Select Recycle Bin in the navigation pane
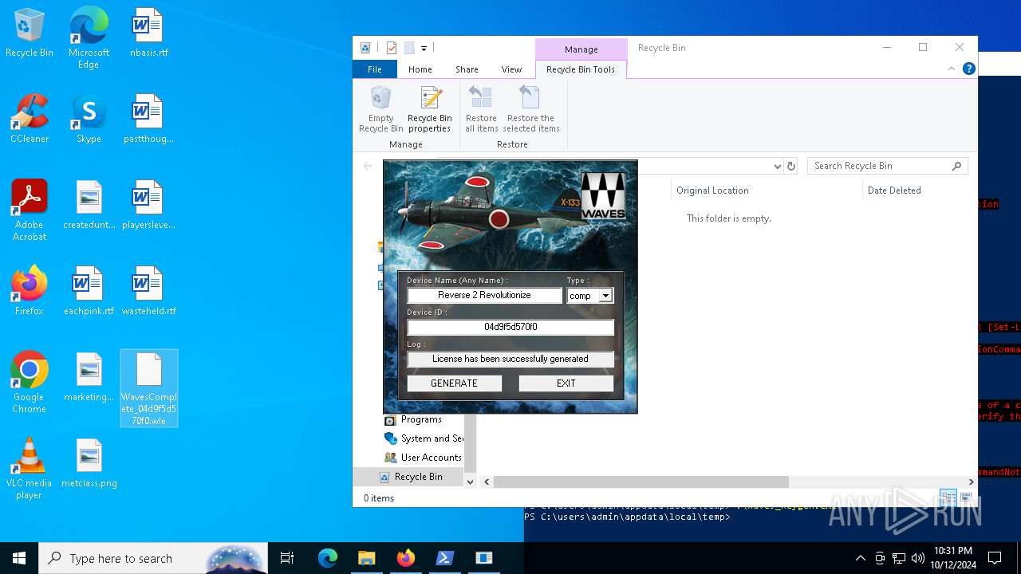Viewport: 1021px width, 574px height. pyautogui.click(x=408, y=477)
